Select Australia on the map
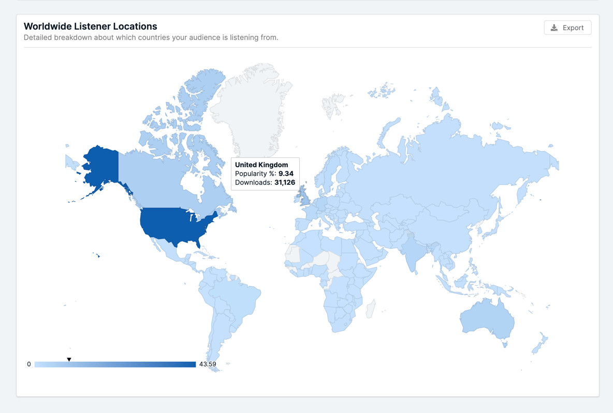613x413 pixels. (487, 321)
